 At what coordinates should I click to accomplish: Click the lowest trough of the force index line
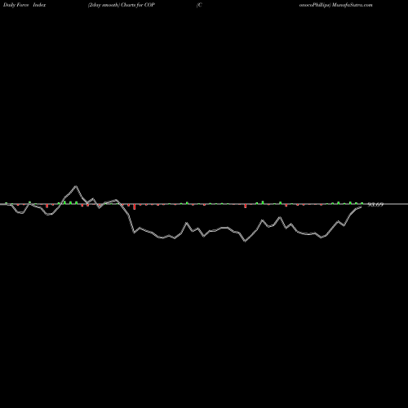(x=245, y=241)
